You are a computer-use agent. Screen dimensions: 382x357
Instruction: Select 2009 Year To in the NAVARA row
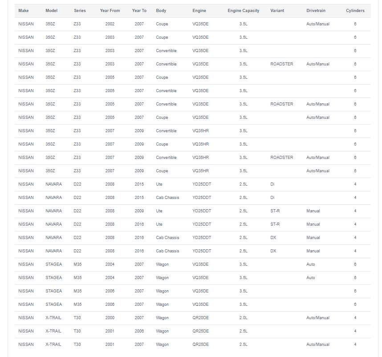pos(139,211)
